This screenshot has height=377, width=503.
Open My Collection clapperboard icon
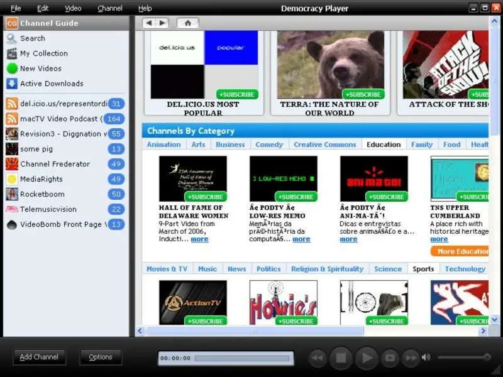click(x=12, y=53)
